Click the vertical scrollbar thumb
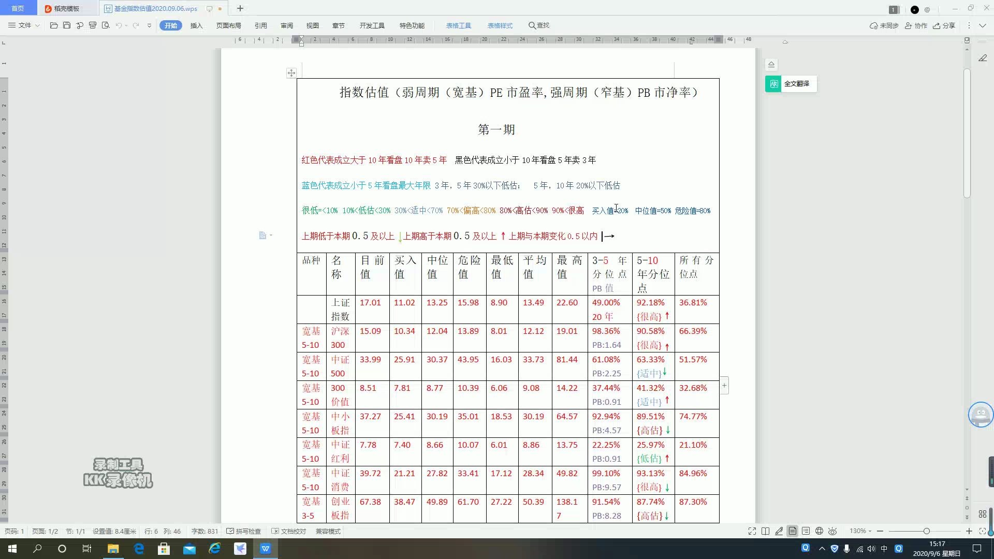Image resolution: width=994 pixels, height=559 pixels. 967,133
